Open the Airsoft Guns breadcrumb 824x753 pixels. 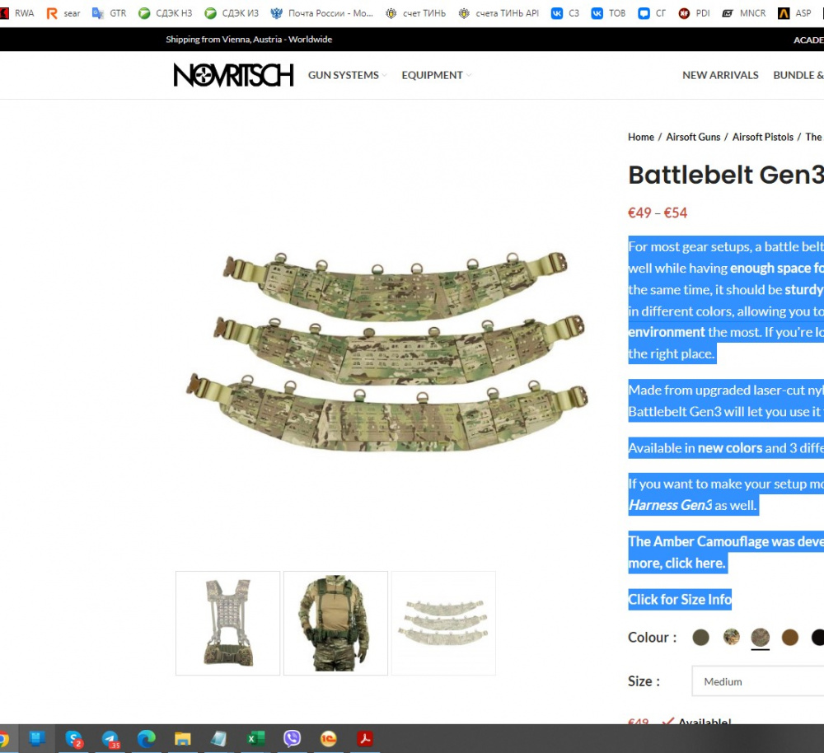pyautogui.click(x=693, y=137)
